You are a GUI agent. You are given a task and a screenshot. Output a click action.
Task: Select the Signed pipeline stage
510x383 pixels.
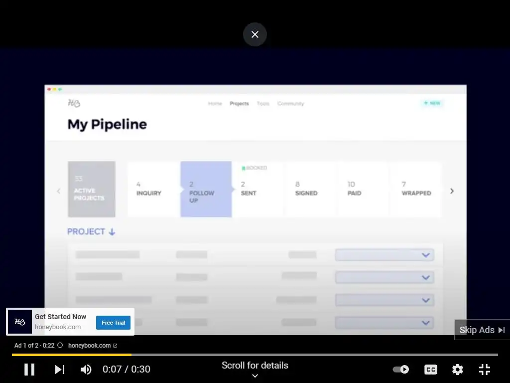coord(310,189)
